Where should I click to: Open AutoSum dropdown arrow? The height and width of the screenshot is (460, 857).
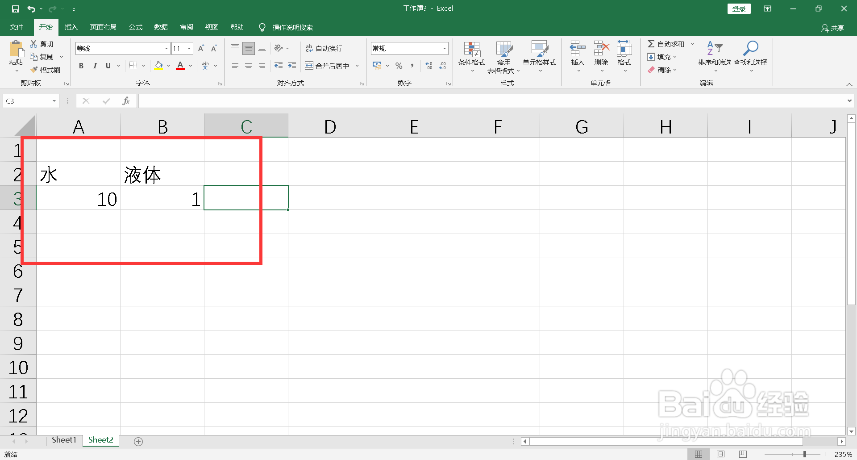(x=692, y=44)
